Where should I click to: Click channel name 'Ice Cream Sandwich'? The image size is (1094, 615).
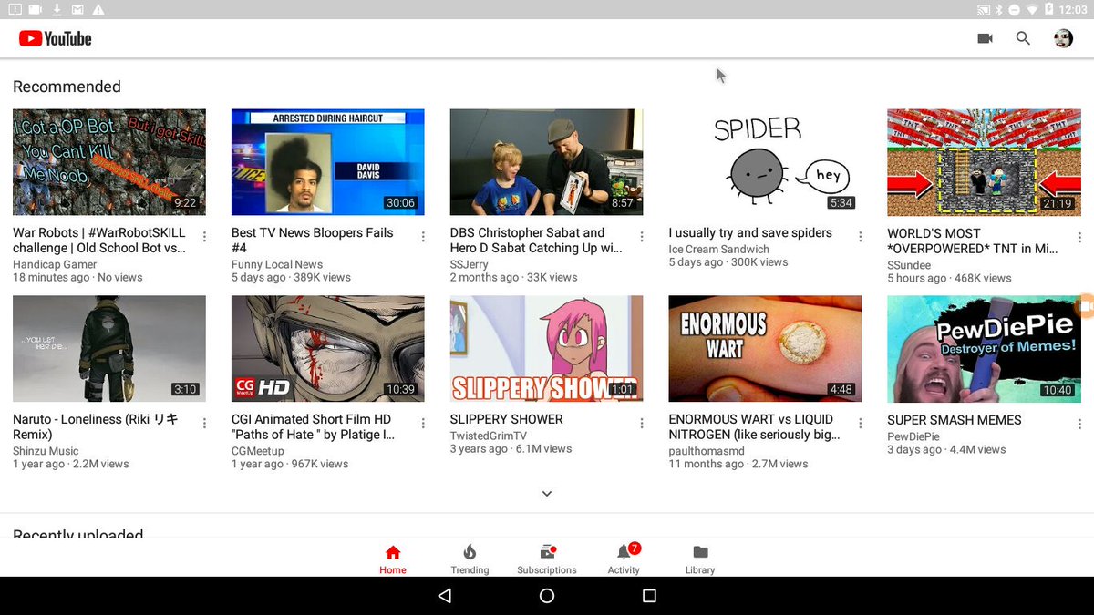click(719, 249)
